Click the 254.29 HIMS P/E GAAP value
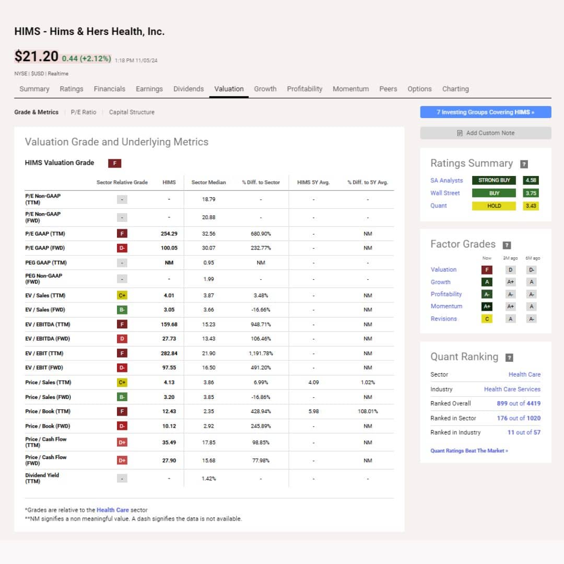The height and width of the screenshot is (564, 564). (169, 234)
